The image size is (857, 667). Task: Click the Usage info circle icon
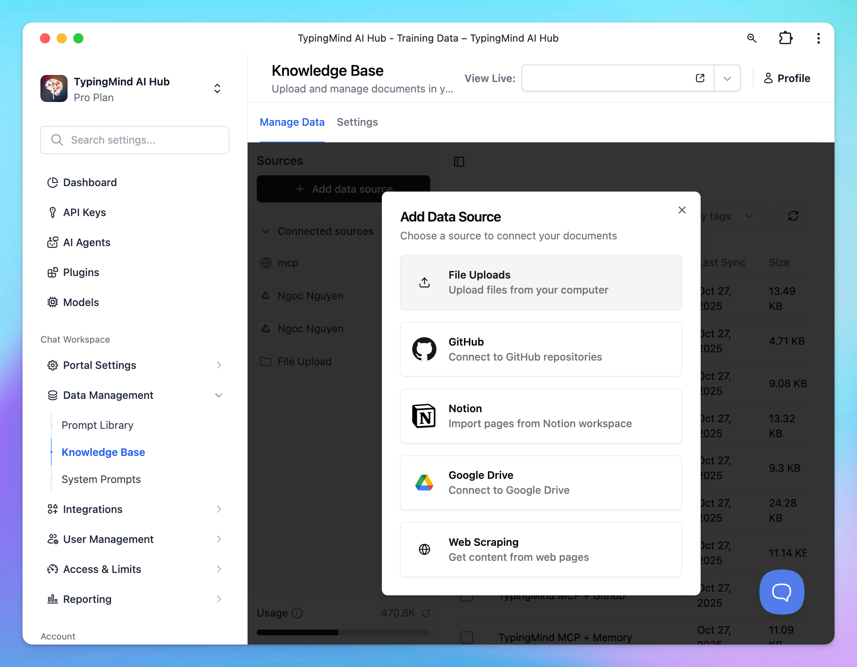[297, 613]
